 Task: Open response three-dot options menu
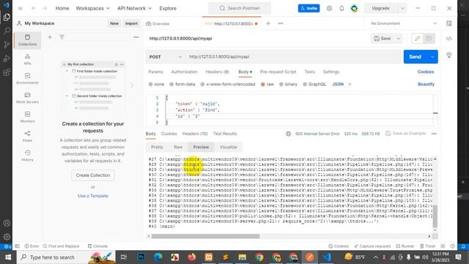(x=434, y=133)
